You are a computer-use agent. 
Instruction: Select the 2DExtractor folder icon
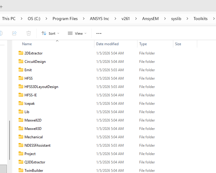coord(21,53)
